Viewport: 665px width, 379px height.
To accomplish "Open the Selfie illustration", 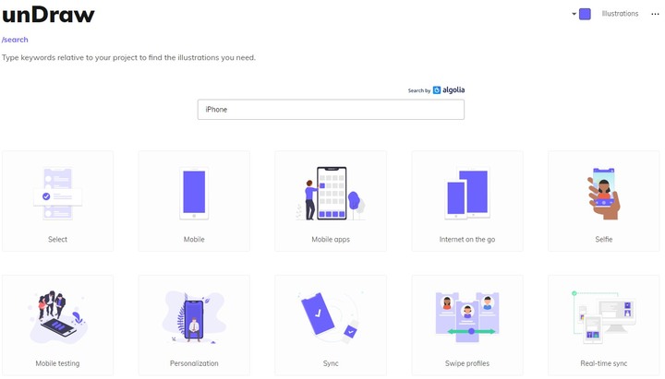I will [x=604, y=201].
